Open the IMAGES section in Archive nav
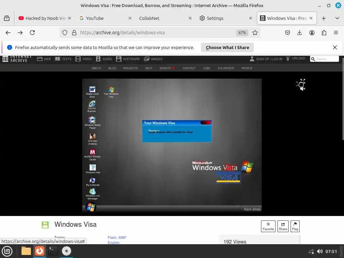Image resolution: width=344 pixels, height=258 pixels. (x=153, y=59)
